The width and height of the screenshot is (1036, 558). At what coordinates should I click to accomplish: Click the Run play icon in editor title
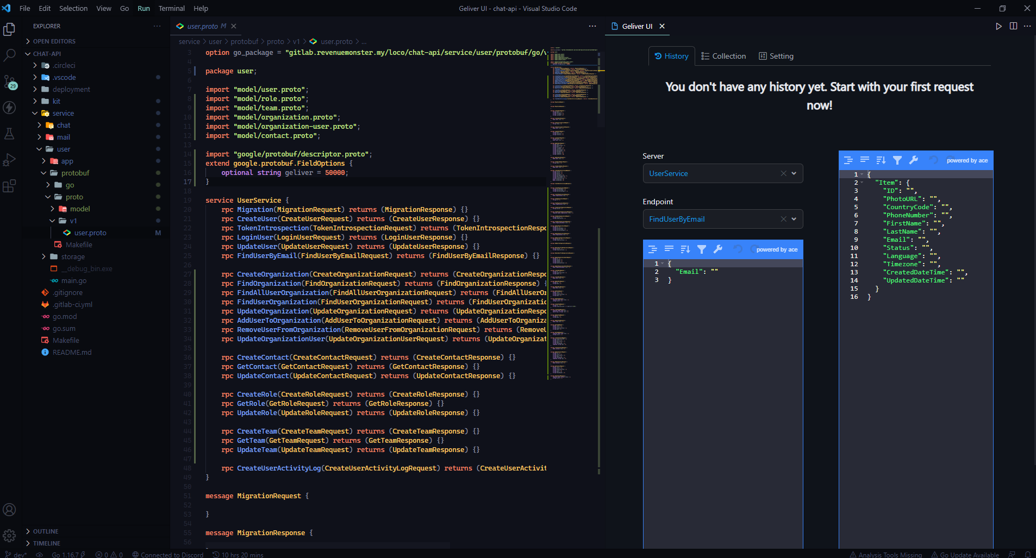pyautogui.click(x=998, y=26)
